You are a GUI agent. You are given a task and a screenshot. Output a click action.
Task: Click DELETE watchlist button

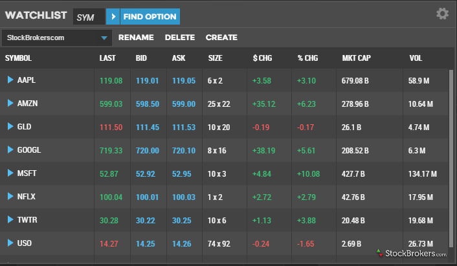click(180, 38)
